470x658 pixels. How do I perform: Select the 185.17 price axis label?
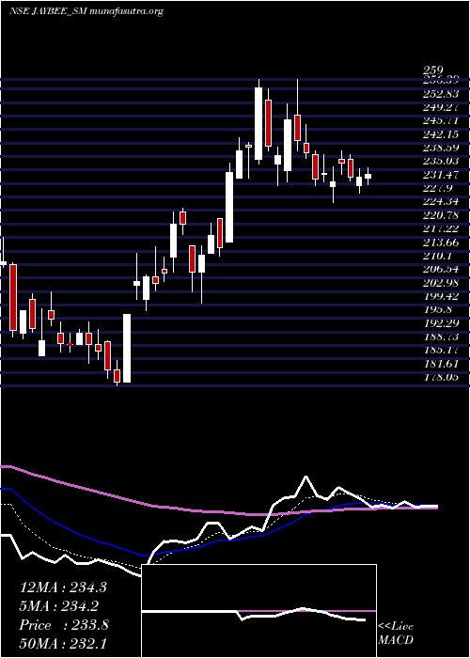tap(441, 351)
